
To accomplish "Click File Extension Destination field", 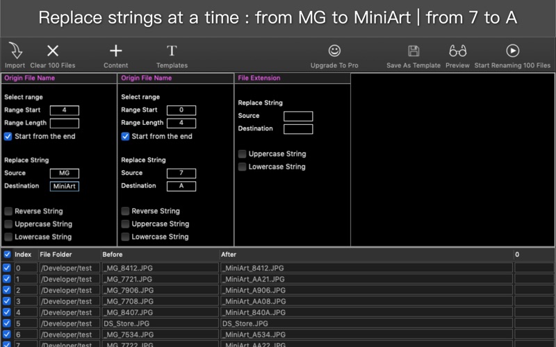I will click(298, 129).
